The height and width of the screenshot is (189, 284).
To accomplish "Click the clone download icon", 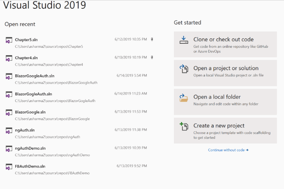I will pos(184,41).
